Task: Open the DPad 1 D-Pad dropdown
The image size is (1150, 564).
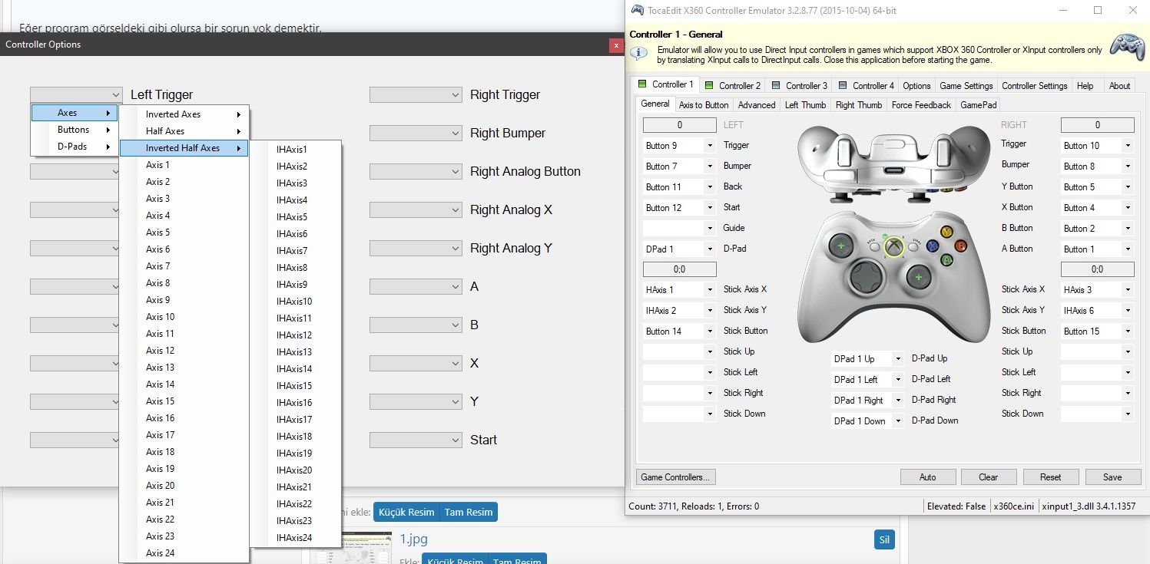Action: click(x=679, y=249)
